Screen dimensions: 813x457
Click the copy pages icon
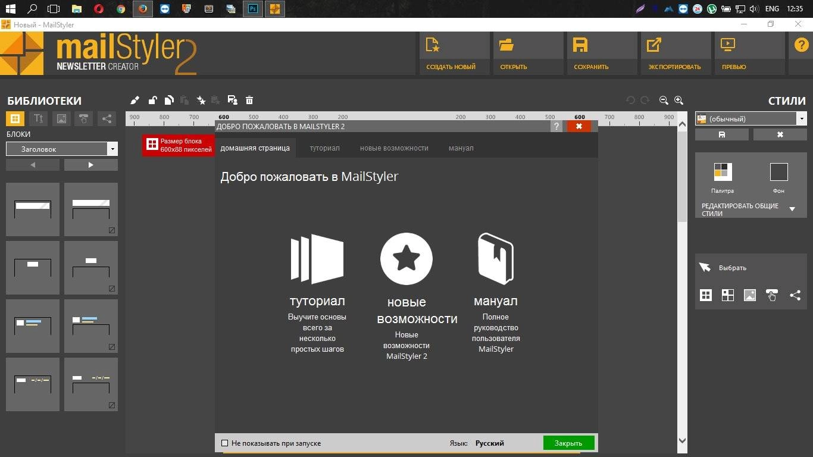[x=169, y=100]
